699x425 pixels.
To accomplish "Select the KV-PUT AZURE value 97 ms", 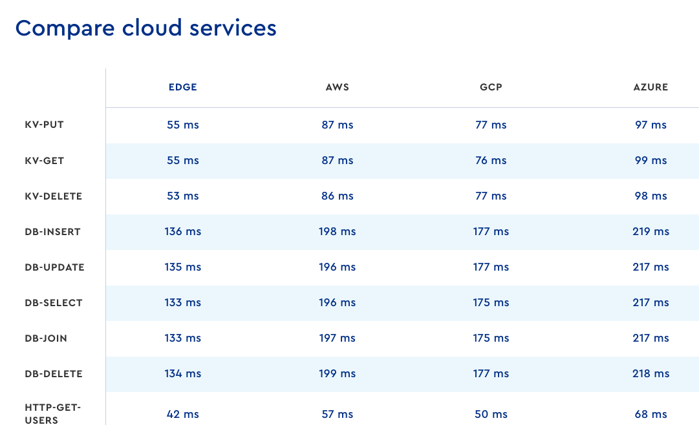I will [x=651, y=125].
